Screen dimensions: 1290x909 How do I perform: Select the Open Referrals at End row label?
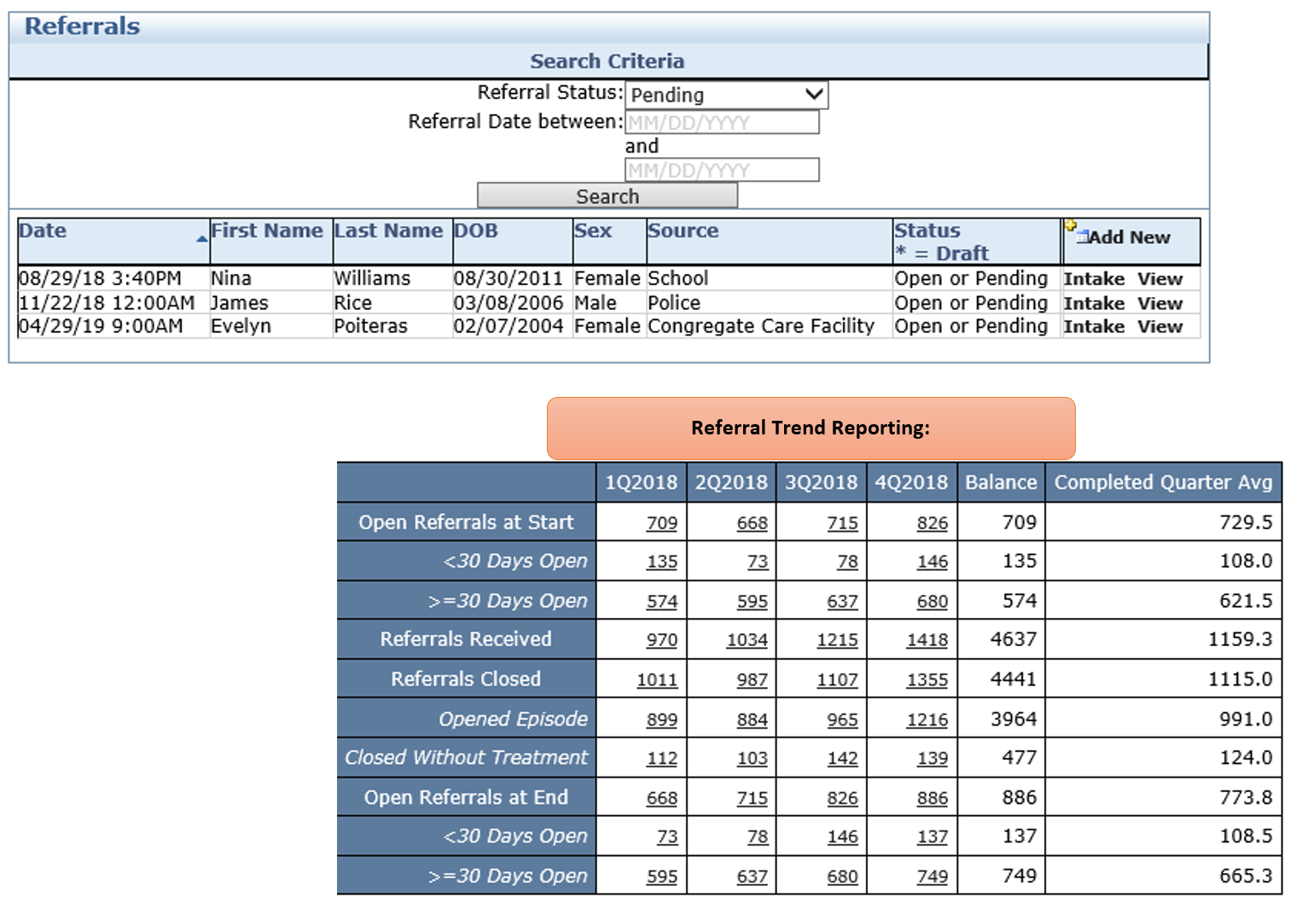coord(466,797)
